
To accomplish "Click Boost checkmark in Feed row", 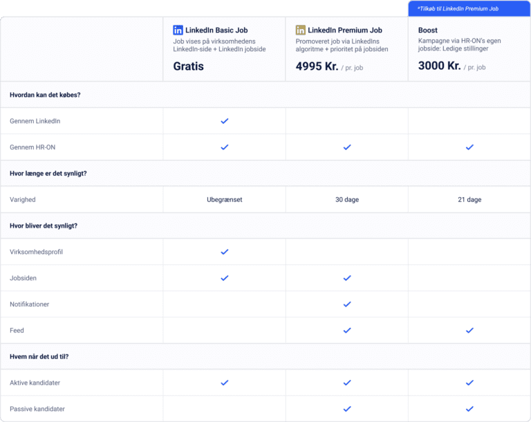I will [469, 331].
